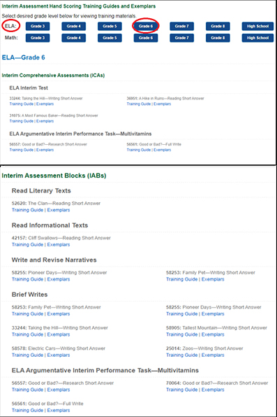Image resolution: width=277 pixels, height=417 pixels.
Task: Click 'Read Informational Texts' section title
Action: pos(50,225)
